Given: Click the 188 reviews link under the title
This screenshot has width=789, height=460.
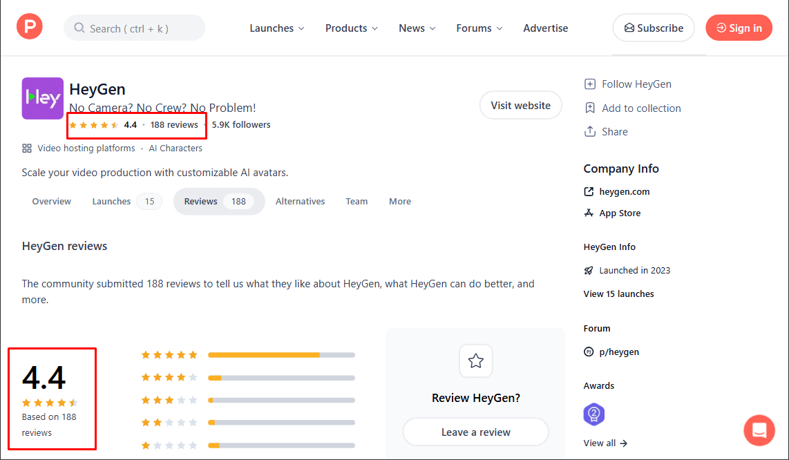Looking at the screenshot, I should (x=174, y=125).
